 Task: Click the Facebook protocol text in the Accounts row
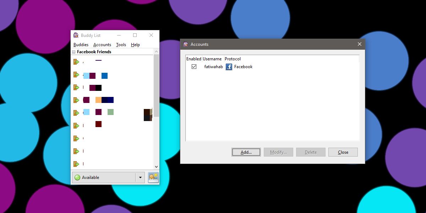243,67
